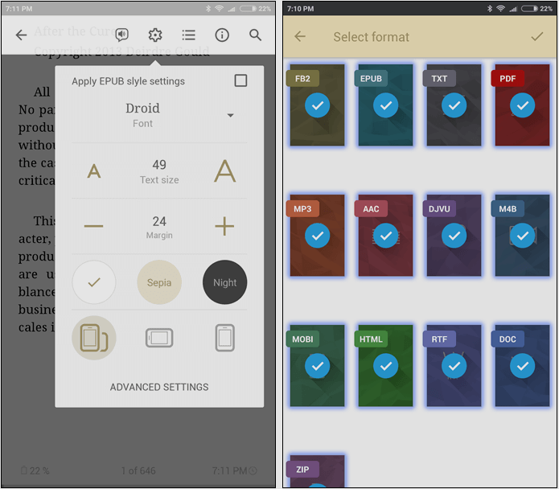Click the 24 margin value
The width and height of the screenshot is (559, 489).
pyautogui.click(x=159, y=221)
